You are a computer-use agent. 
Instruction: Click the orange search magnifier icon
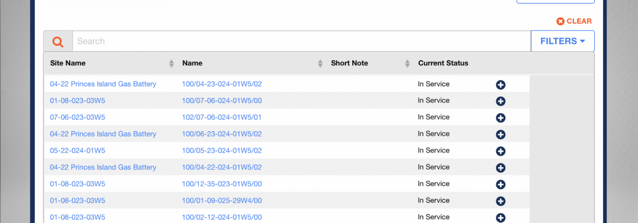tap(58, 42)
